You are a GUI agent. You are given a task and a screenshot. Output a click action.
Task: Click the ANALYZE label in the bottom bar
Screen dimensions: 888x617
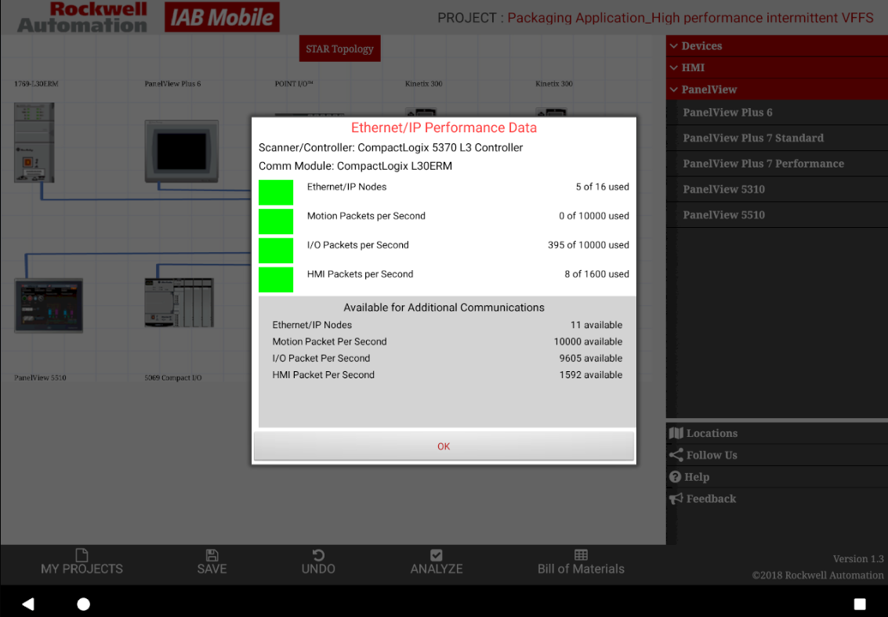click(436, 569)
